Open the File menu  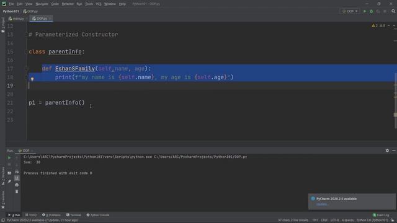(x=11, y=4)
